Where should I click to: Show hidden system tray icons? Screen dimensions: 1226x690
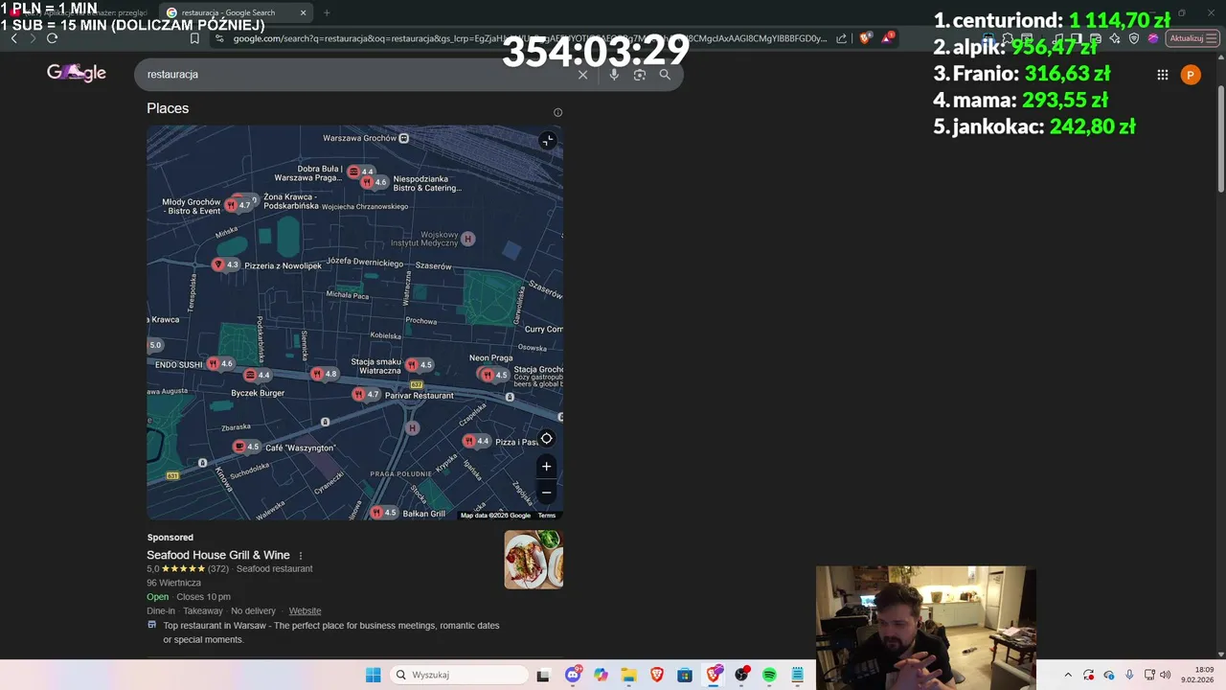[1068, 675]
